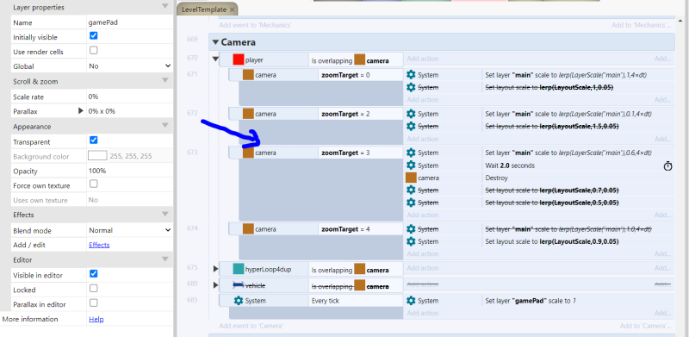Select camera object icon in zoomTarget = 4 event
The height and width of the screenshot is (337, 689).
tap(248, 228)
